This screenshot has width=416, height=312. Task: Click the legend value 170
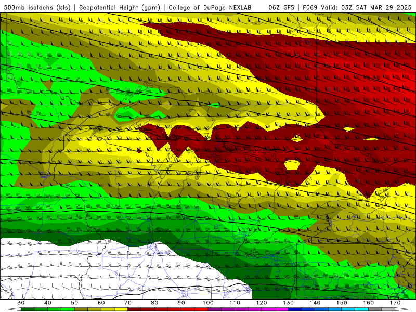coord(395,303)
